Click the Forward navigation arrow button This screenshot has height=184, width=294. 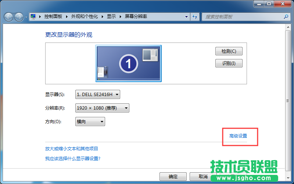tap(19, 17)
